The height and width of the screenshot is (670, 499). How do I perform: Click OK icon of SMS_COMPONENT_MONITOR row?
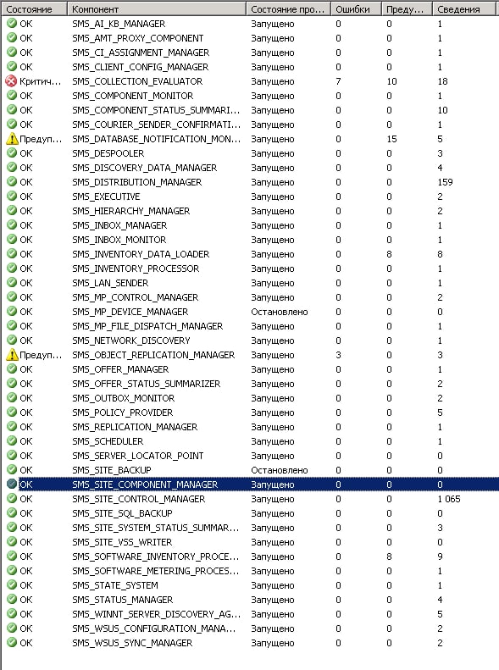coord(12,95)
